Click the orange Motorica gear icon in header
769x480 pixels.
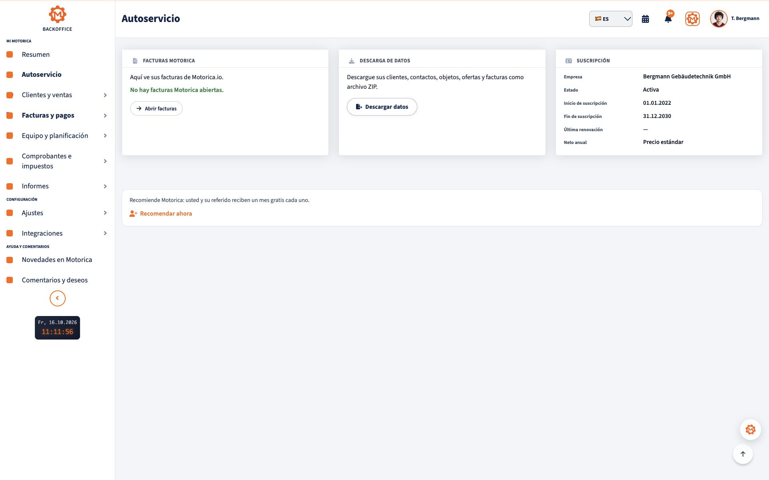coord(692,19)
